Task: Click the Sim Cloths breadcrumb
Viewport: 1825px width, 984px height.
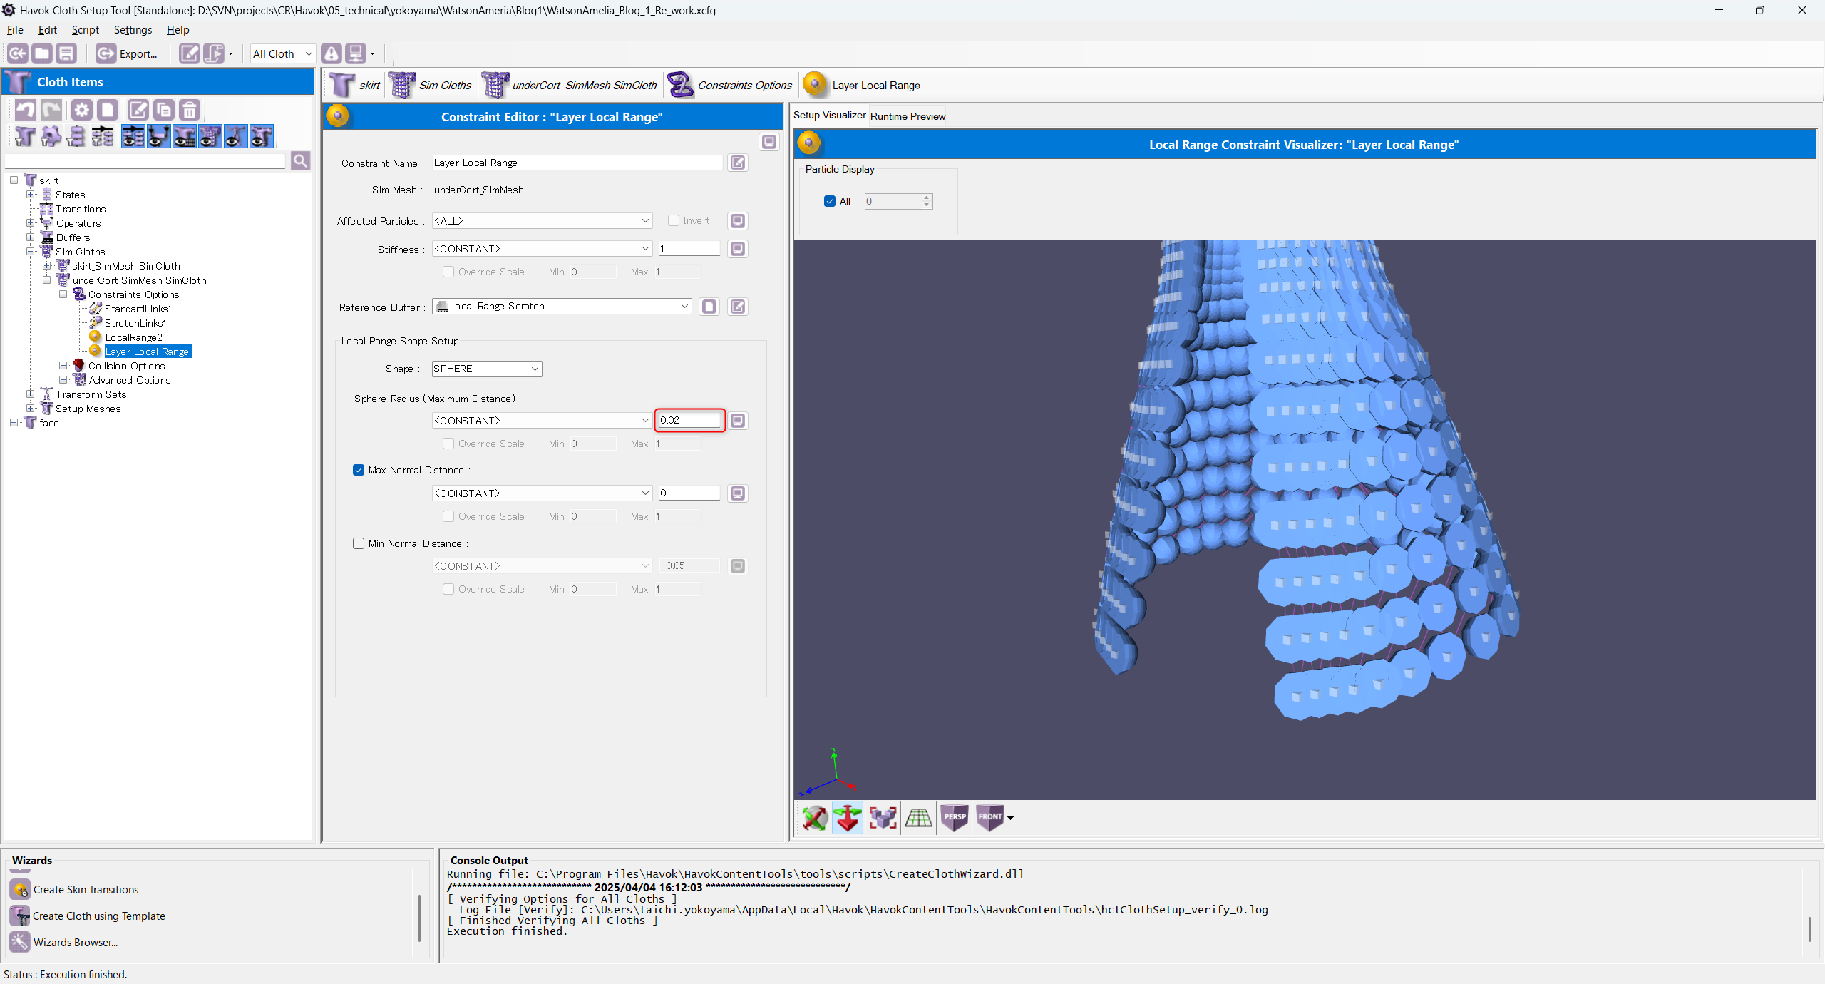Action: click(431, 86)
